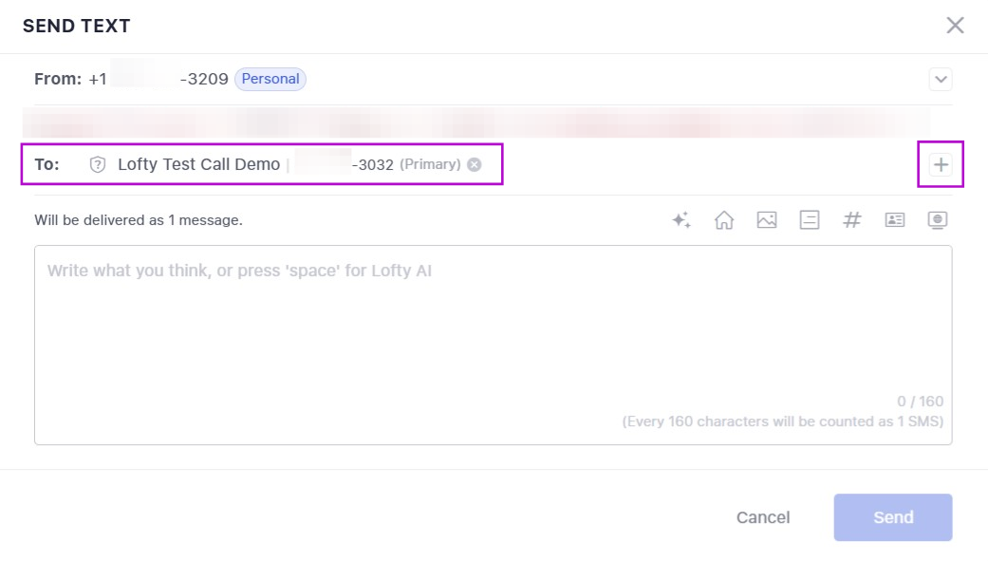Remove the Lofty Test Call Demo recipient
Viewport: 988px width, 561px height.
475,165
